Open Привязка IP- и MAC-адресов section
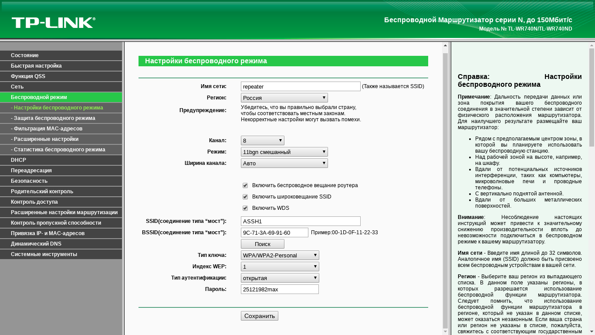 coord(61,233)
